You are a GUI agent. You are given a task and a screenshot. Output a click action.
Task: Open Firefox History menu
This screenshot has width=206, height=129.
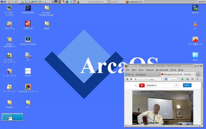point(150,70)
